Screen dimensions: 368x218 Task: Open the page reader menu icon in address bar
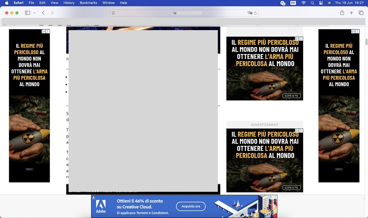[x=113, y=13]
